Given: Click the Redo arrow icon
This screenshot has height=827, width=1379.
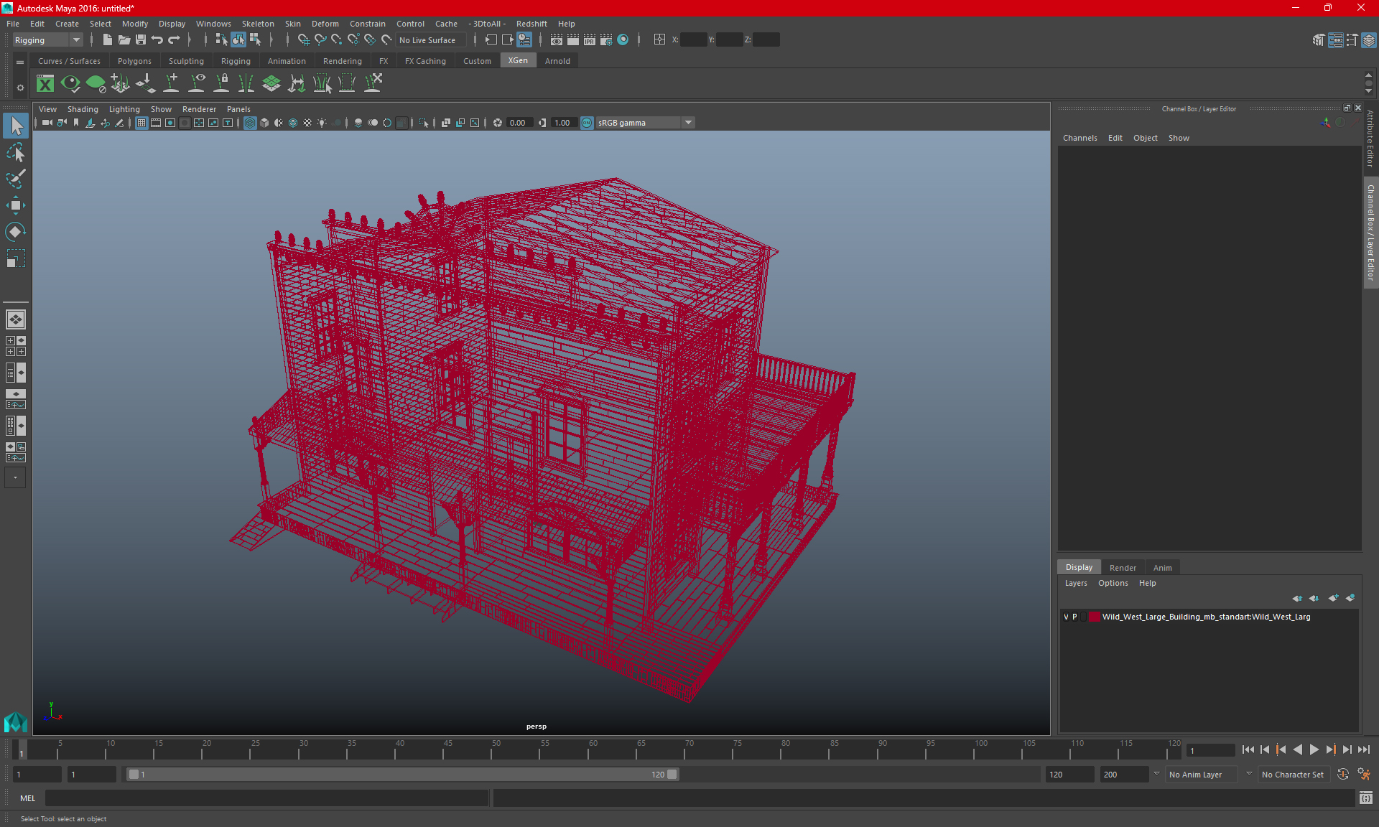Looking at the screenshot, I should pyautogui.click(x=174, y=40).
